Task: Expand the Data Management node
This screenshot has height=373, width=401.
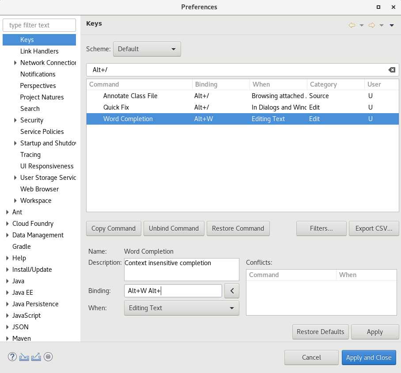Action: point(8,235)
